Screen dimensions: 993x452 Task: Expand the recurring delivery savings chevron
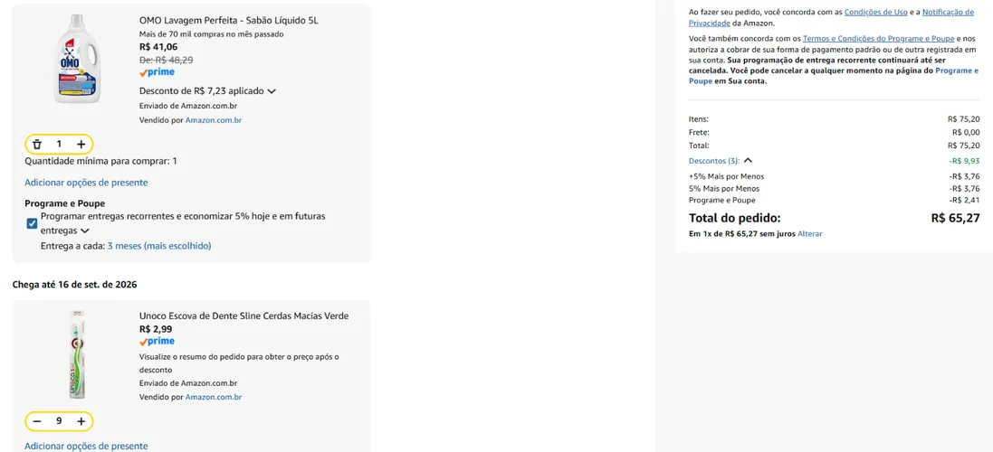click(84, 231)
